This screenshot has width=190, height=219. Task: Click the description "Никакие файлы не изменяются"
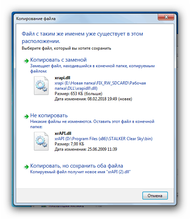coord(92,124)
